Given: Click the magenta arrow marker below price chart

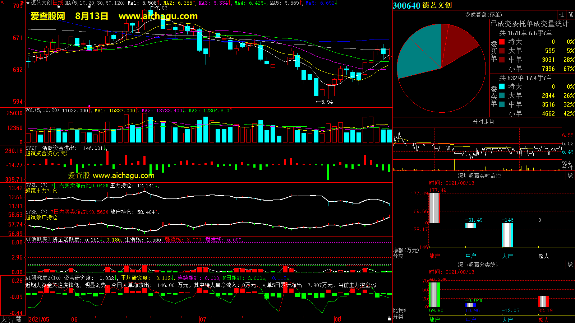Looking at the screenshot, I should [x=89, y=106].
